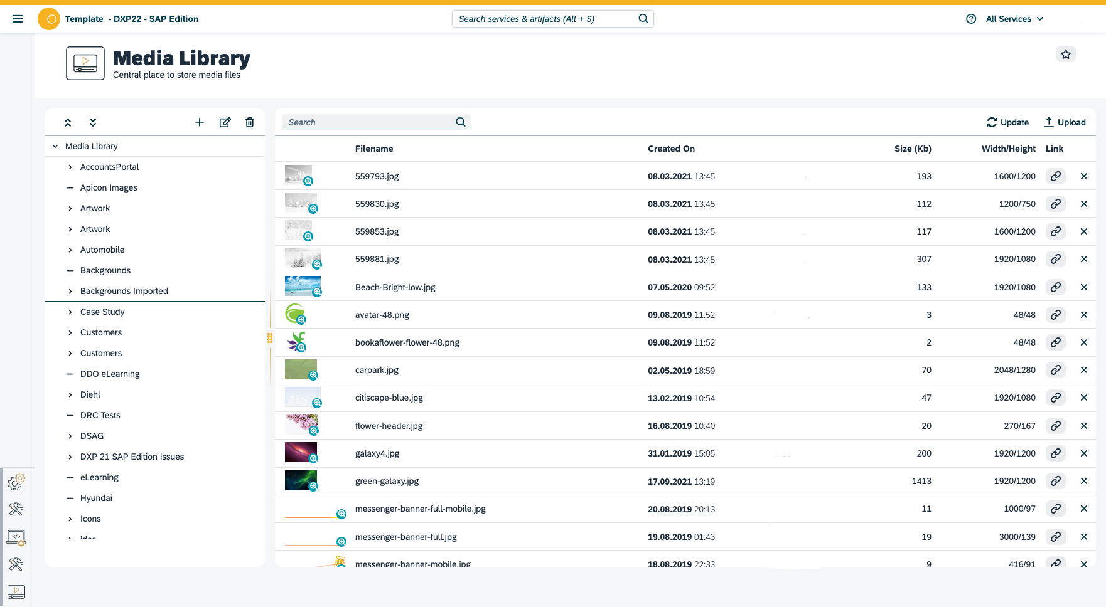Image resolution: width=1106 pixels, height=607 pixels.
Task: Open the help question mark icon
Action: point(971,19)
